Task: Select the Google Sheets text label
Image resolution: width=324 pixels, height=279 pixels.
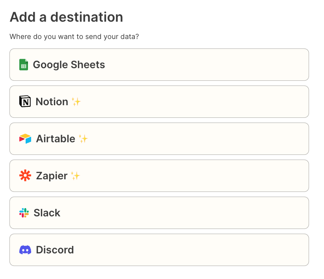Action: [x=69, y=65]
